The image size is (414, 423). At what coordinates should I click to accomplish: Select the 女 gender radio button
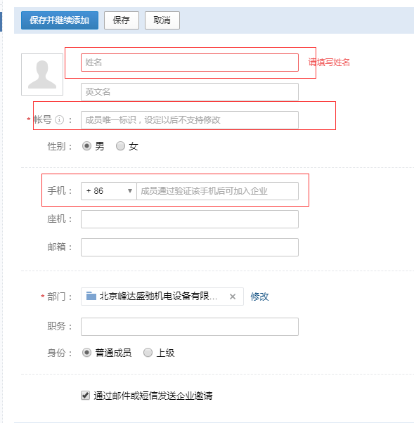(x=120, y=146)
